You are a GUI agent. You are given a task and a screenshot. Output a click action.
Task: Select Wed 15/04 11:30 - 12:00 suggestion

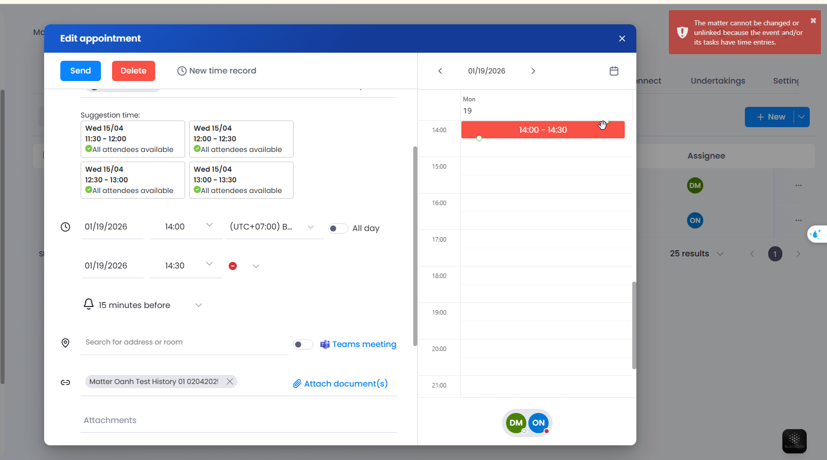click(x=132, y=139)
